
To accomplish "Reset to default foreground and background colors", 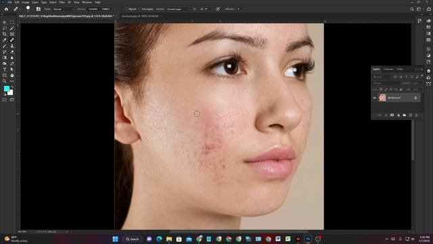I will click(5, 94).
